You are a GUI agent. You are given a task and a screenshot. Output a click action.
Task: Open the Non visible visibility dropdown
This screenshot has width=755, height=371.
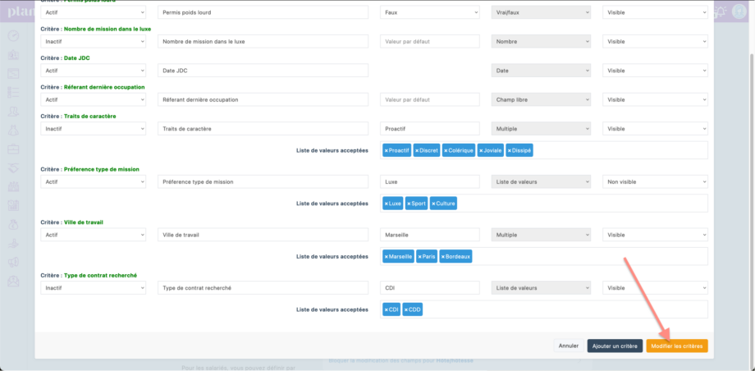pos(655,181)
